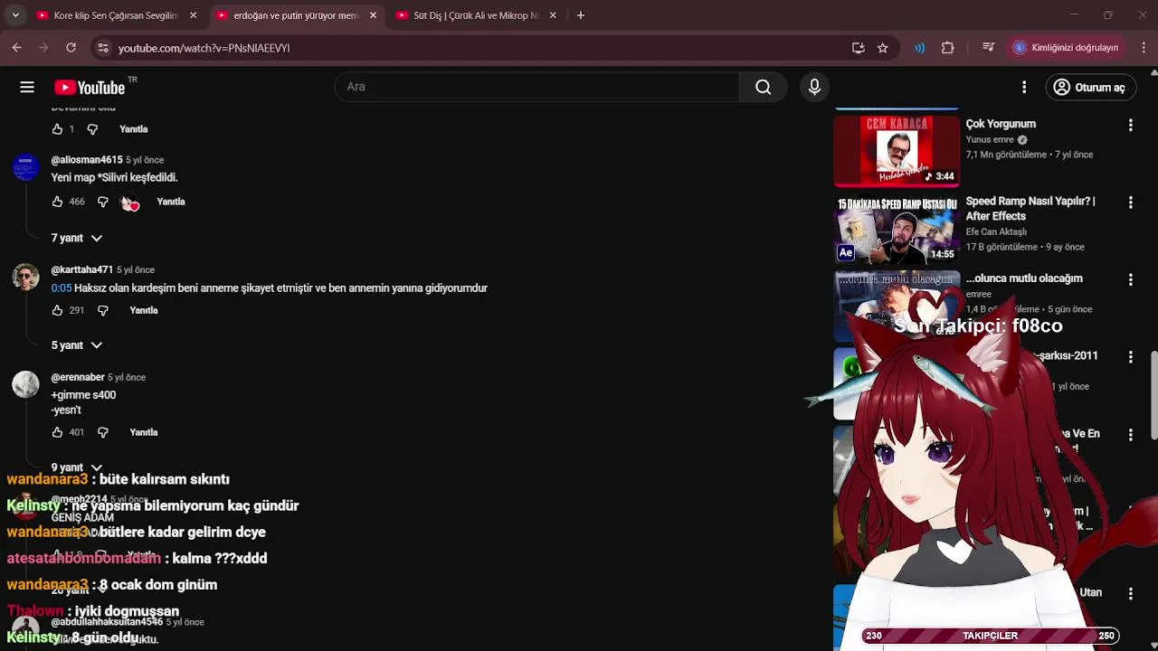Start voice search with microphone icon
1158x651 pixels.
click(x=814, y=87)
